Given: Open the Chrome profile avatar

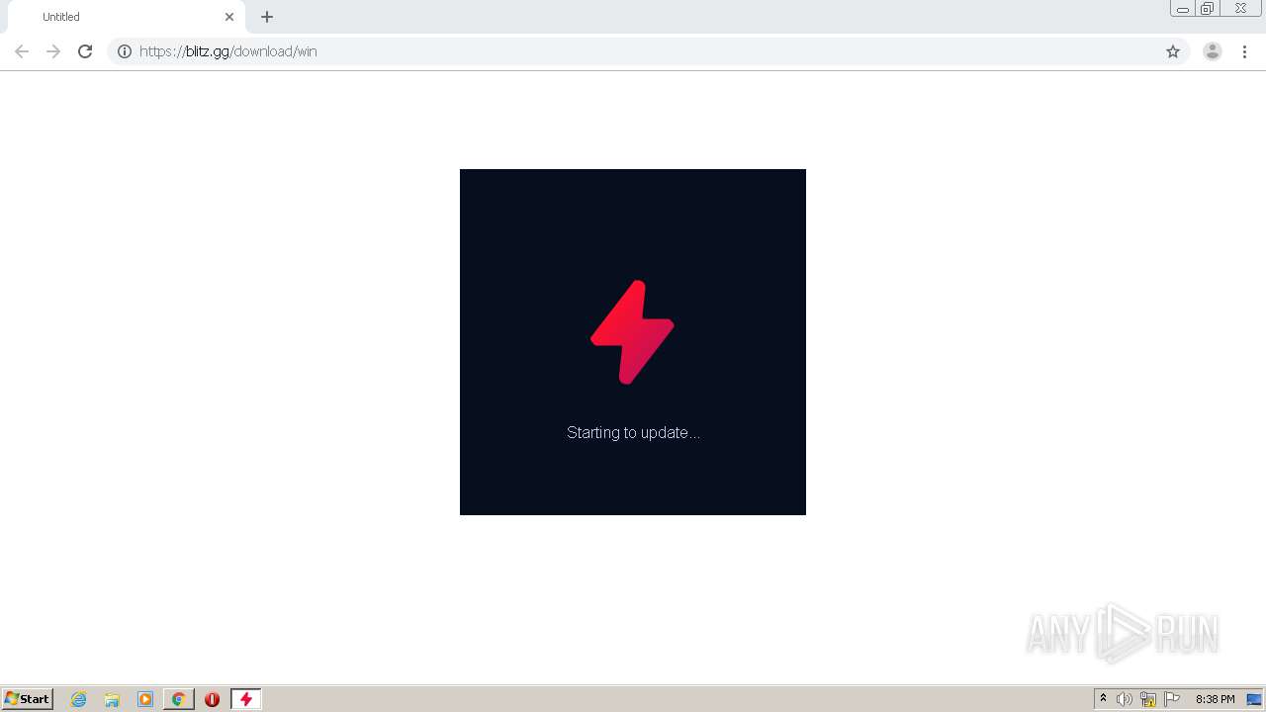Looking at the screenshot, I should click(1213, 51).
